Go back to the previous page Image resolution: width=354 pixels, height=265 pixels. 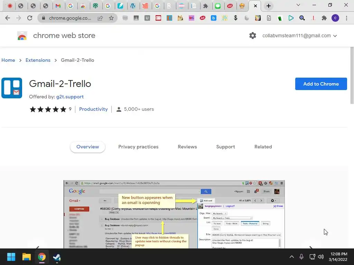coord(8,18)
